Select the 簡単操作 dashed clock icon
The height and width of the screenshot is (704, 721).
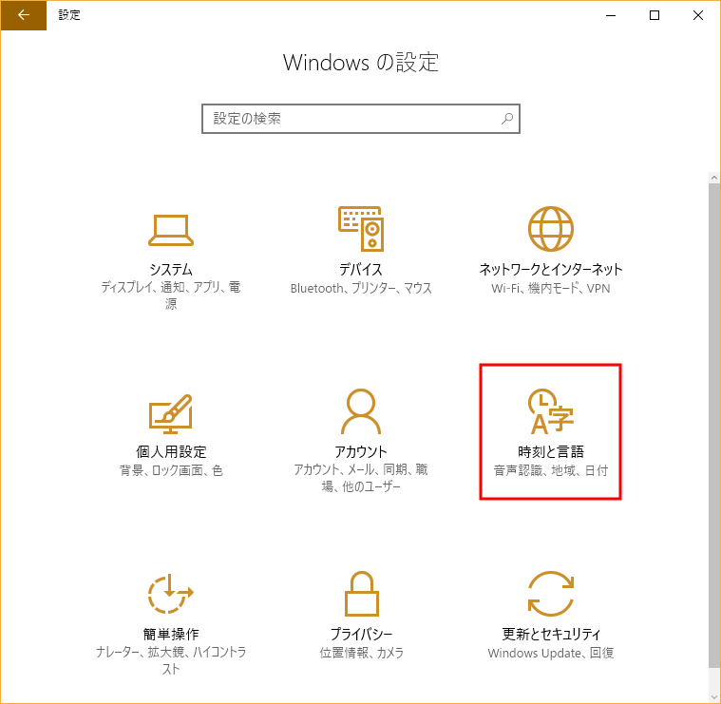pos(171,594)
